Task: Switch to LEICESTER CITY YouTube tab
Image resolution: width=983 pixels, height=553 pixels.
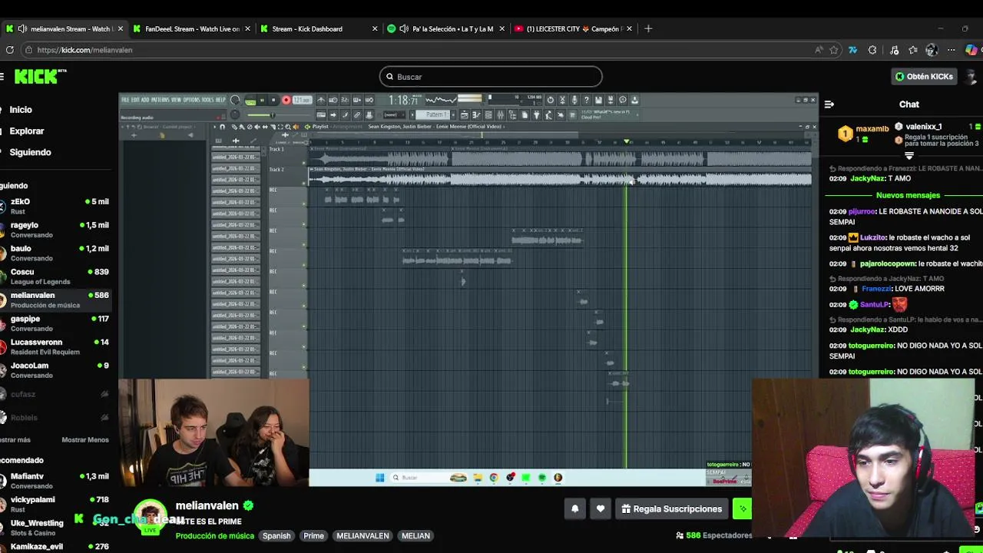Action: (x=574, y=28)
